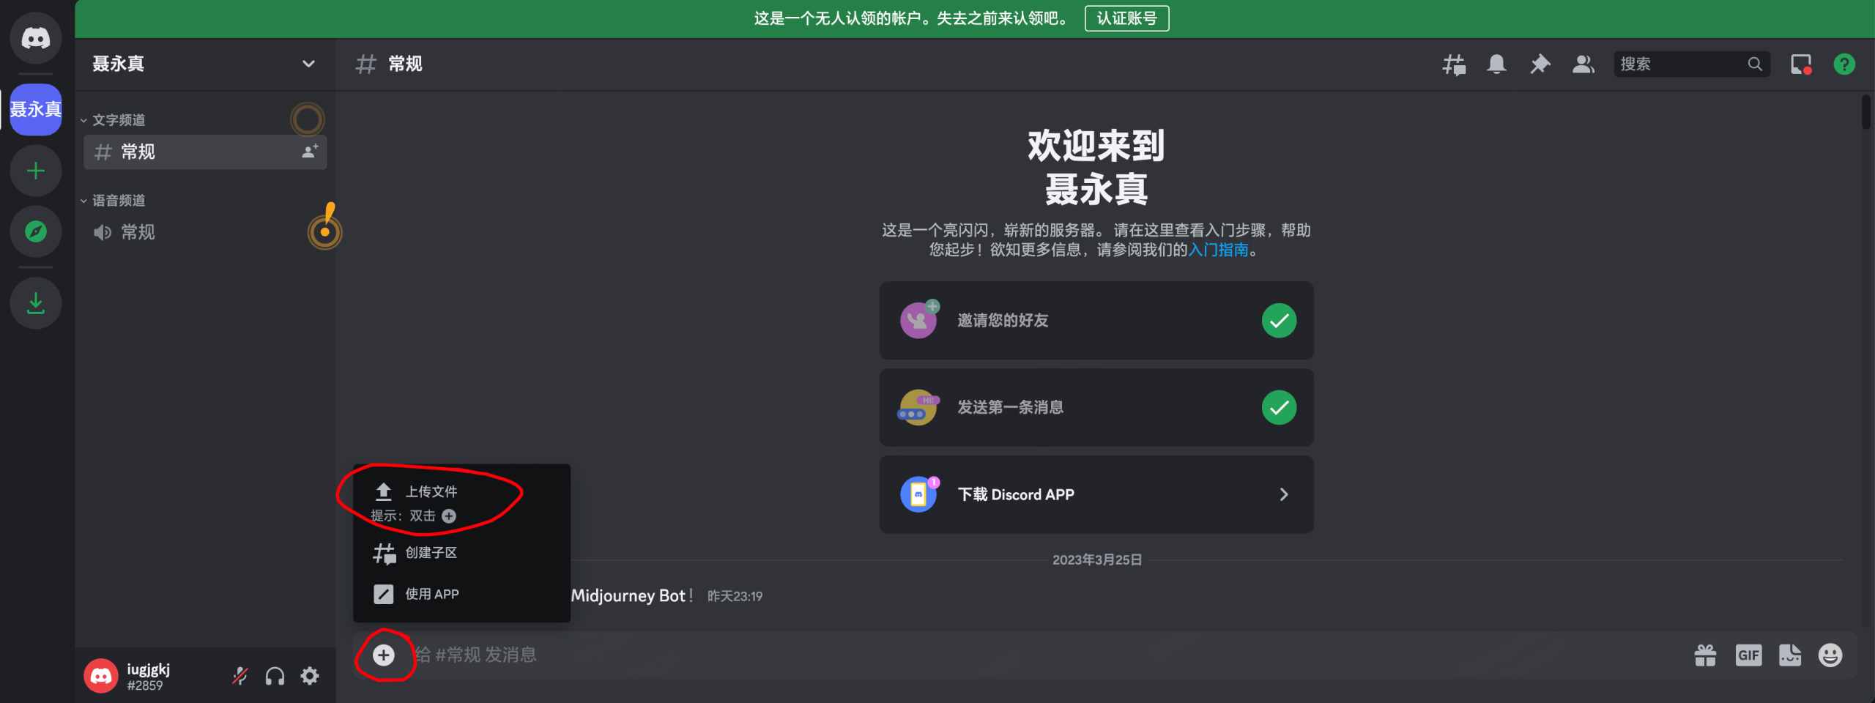Focus the 搜索 search field

pyautogui.click(x=1692, y=64)
